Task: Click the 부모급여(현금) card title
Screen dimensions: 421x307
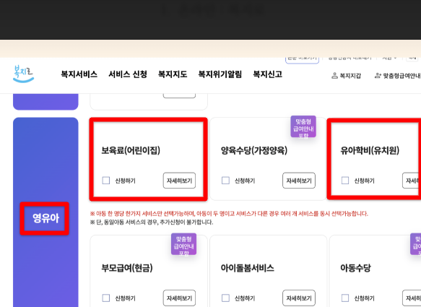Action: click(x=127, y=268)
